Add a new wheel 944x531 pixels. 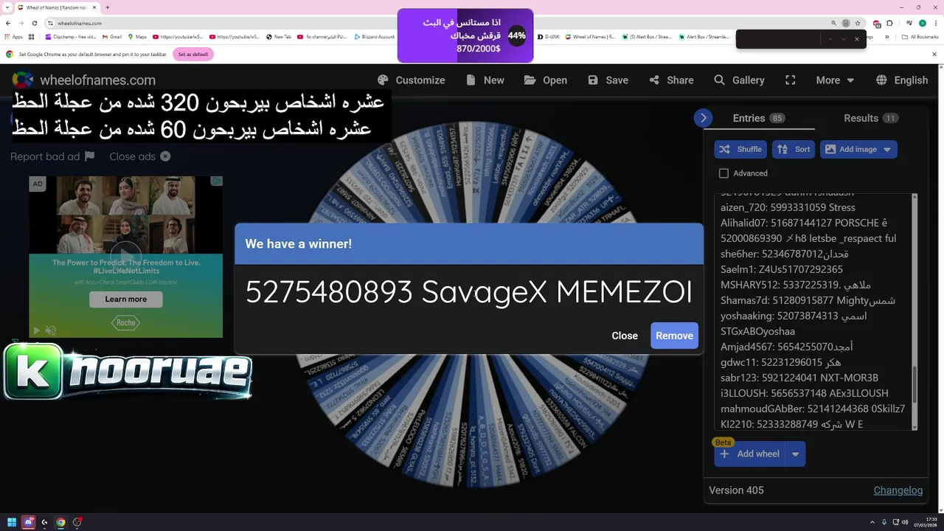coord(749,454)
